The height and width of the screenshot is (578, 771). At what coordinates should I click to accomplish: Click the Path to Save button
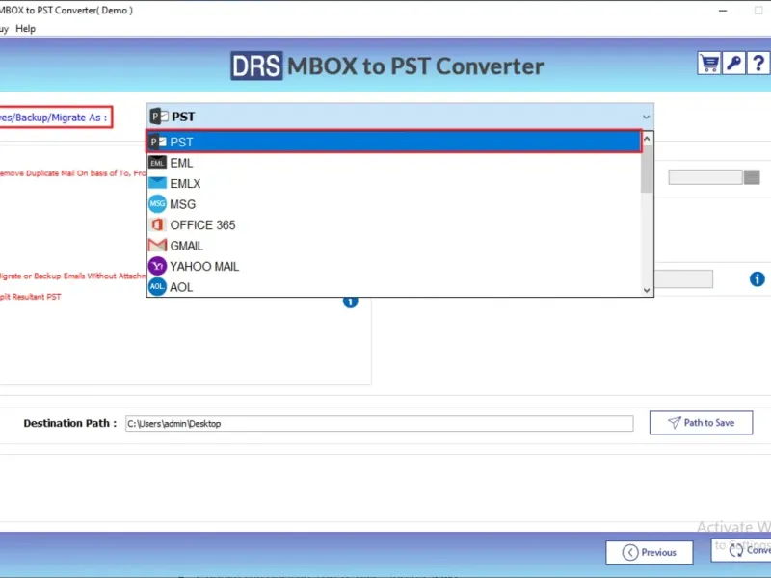701,423
